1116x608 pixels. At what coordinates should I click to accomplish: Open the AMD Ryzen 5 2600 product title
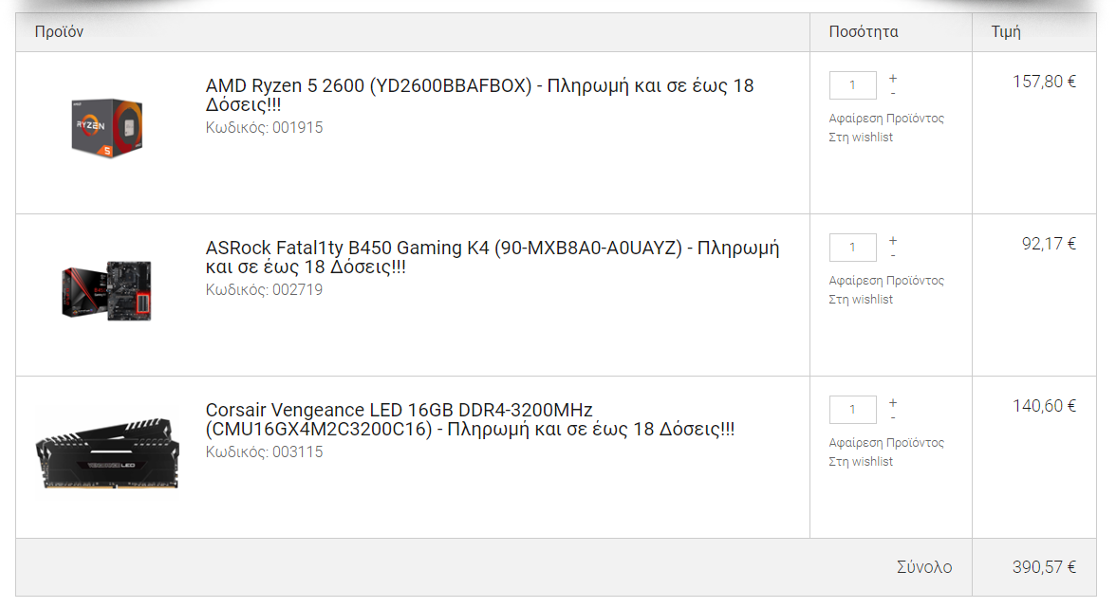click(x=480, y=95)
